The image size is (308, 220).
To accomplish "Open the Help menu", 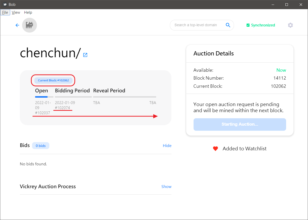I will [28, 12].
